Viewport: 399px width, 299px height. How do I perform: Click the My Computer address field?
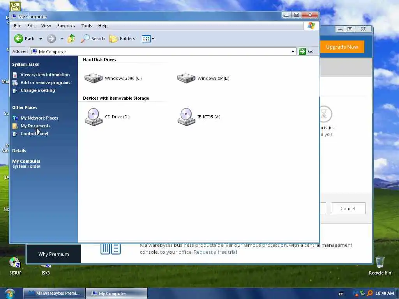[163, 52]
